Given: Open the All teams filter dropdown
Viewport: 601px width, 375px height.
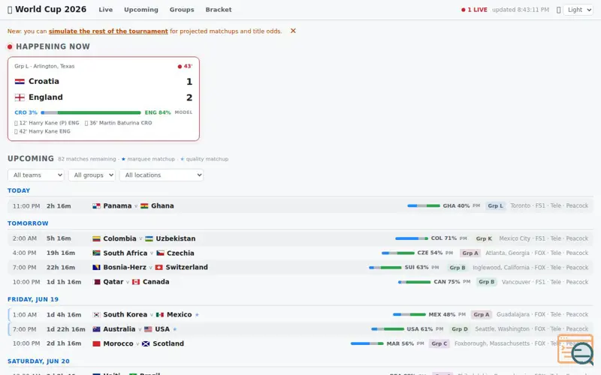Looking at the screenshot, I should tap(35, 175).
